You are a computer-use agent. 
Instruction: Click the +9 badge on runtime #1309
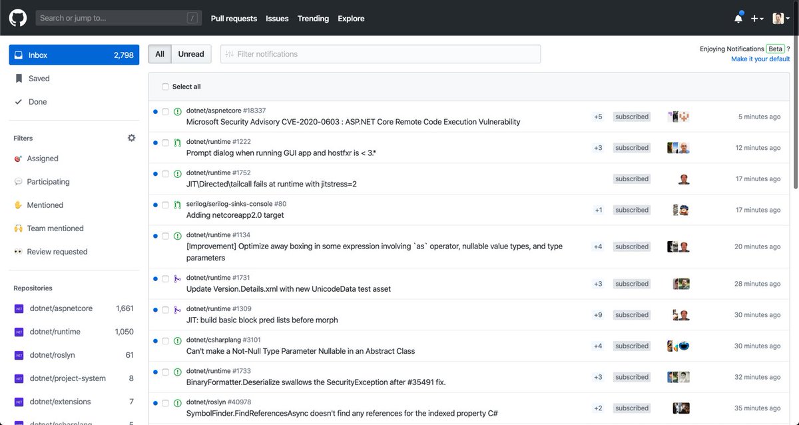(x=598, y=314)
